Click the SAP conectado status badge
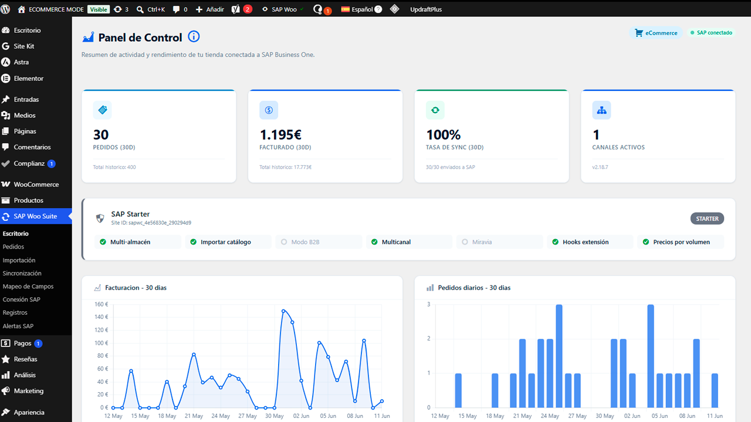The height and width of the screenshot is (422, 751). coord(711,33)
